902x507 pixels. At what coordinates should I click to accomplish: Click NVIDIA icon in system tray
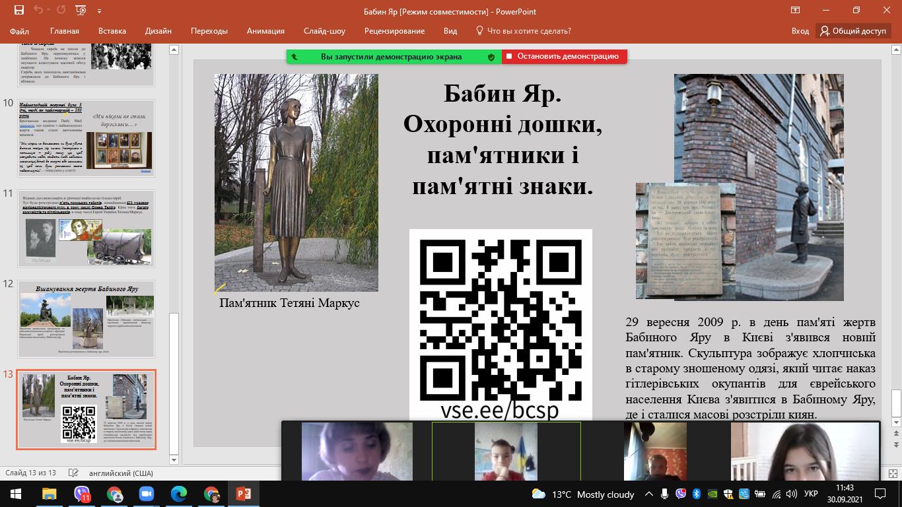click(x=712, y=494)
